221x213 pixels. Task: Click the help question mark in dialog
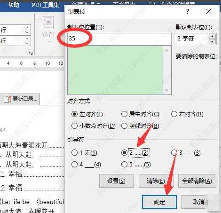[x=188, y=11]
